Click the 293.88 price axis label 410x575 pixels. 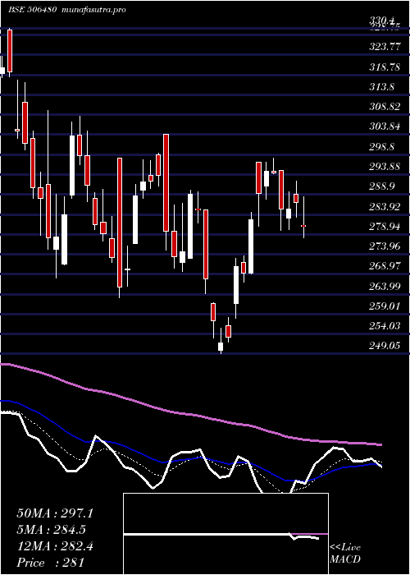click(385, 167)
